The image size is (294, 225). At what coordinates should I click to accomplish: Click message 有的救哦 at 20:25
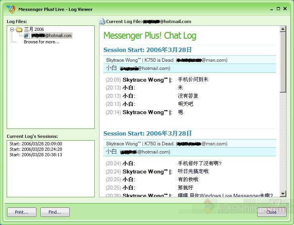click(x=188, y=179)
